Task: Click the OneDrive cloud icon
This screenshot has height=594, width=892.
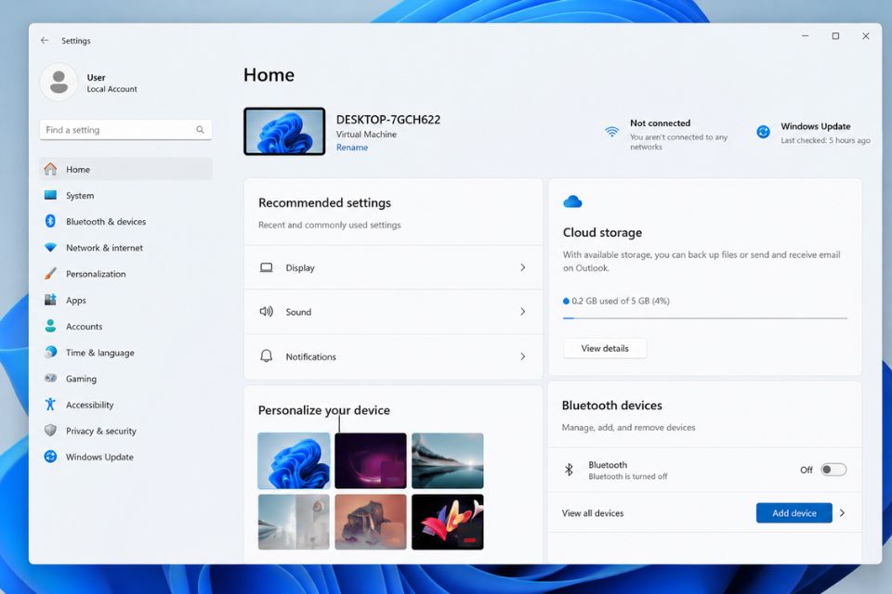Action: tap(572, 201)
